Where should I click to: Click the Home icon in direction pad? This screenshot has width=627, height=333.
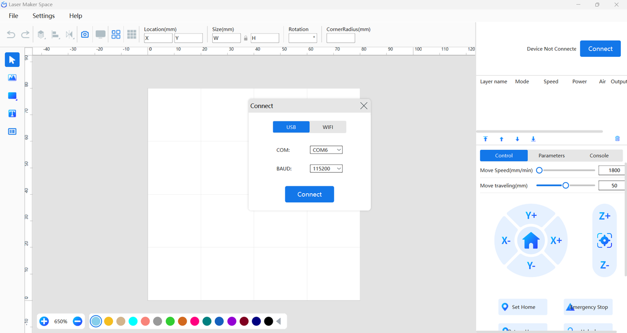[x=531, y=241]
